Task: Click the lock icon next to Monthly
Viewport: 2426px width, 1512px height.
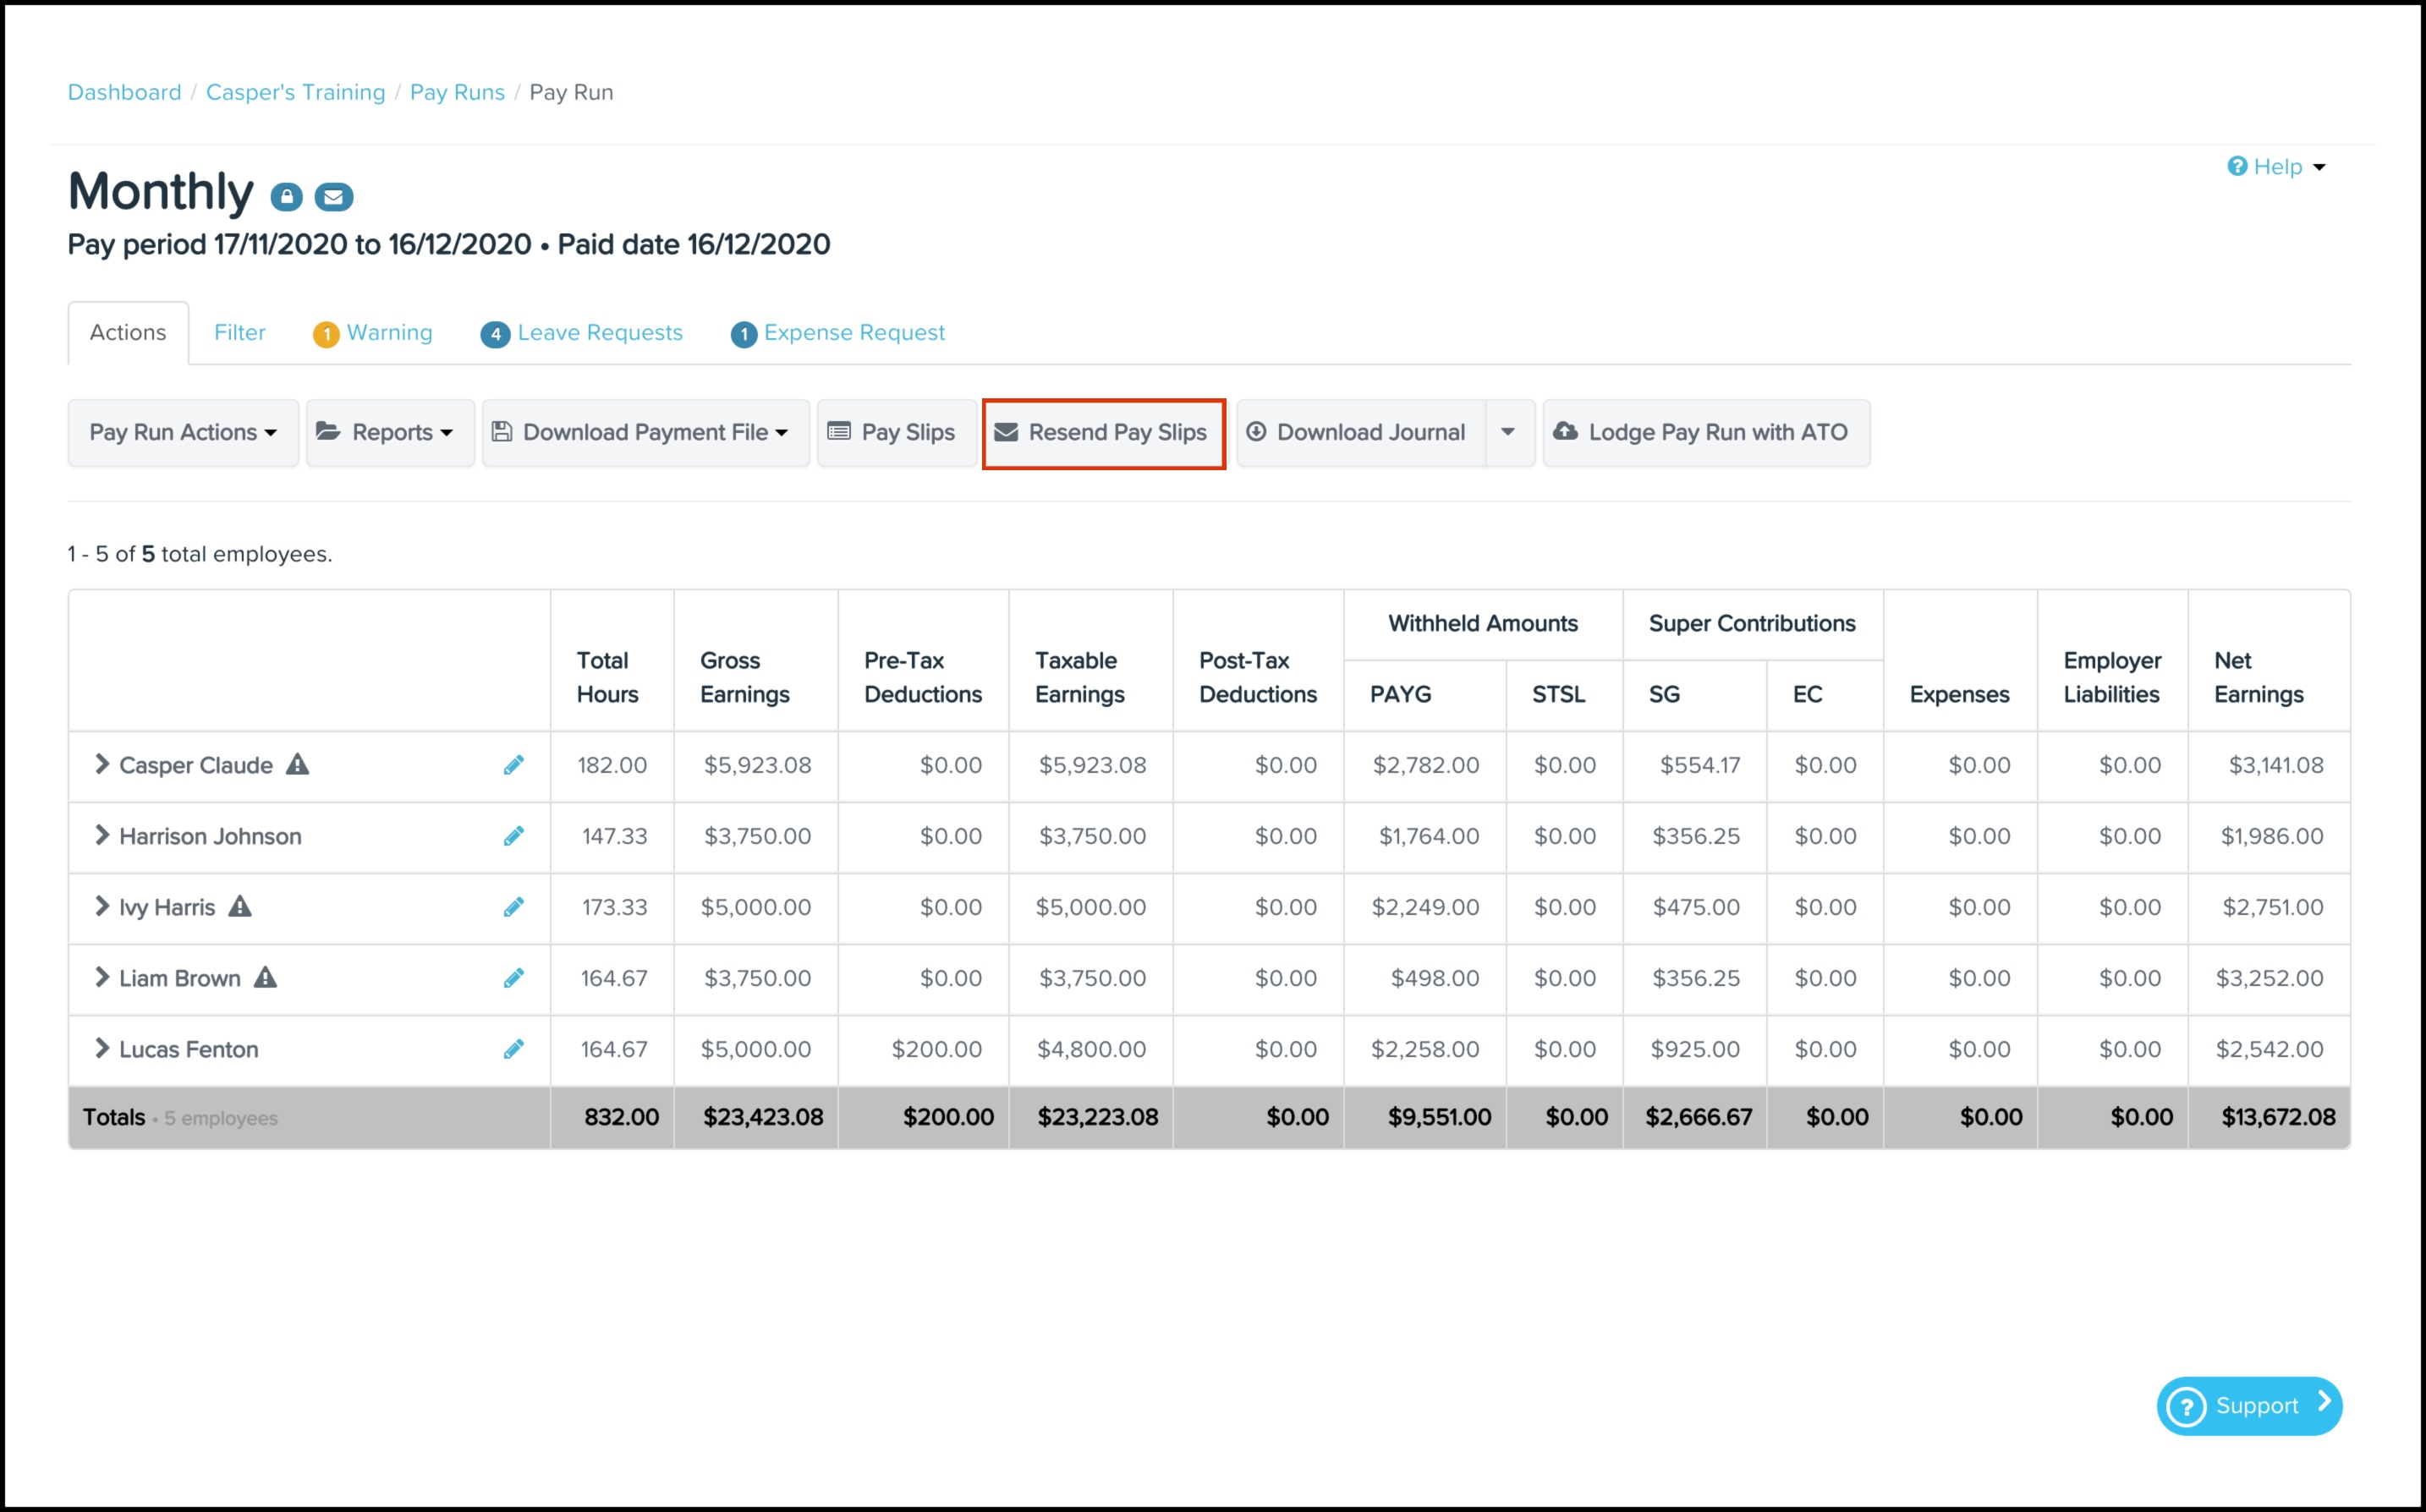Action: click(286, 196)
